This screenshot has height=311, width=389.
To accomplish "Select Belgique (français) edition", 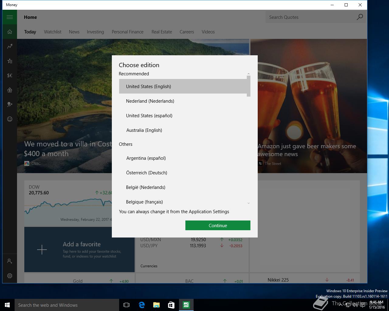I will 183,202.
